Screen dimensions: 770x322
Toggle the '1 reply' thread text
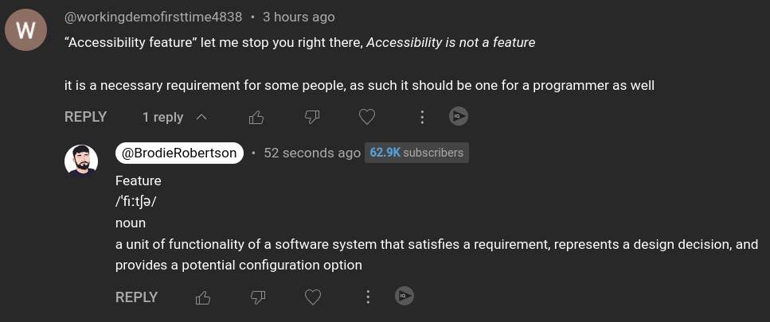click(x=162, y=117)
